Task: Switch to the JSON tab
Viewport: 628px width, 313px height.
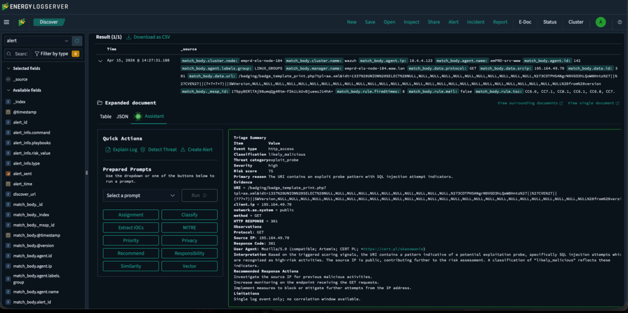Action: pyautogui.click(x=123, y=116)
